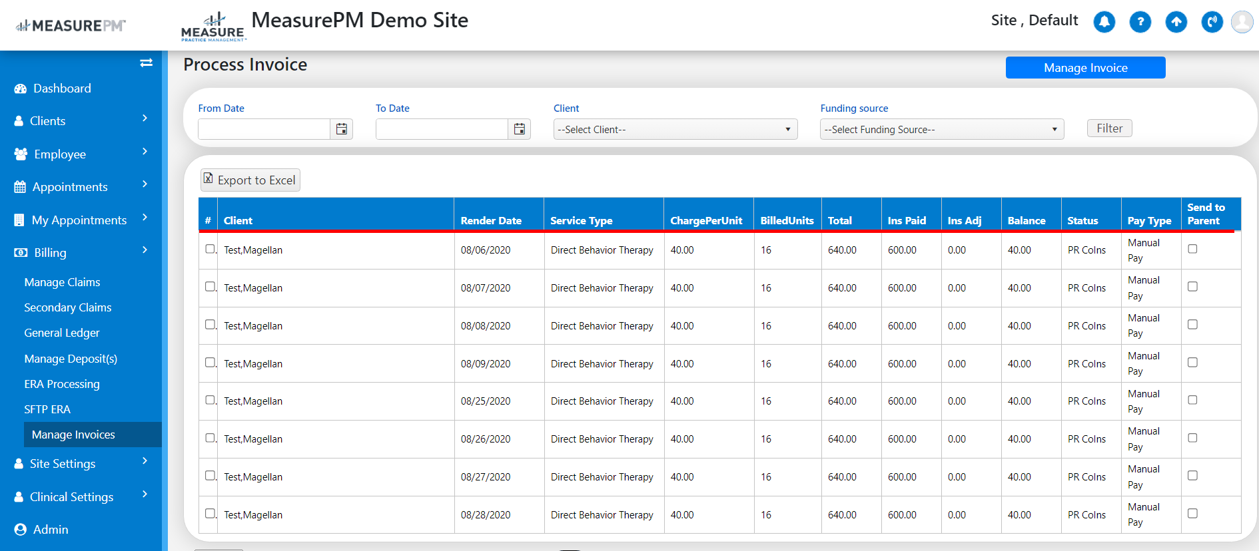This screenshot has height=551, width=1259.
Task: Collapse sidebar with the swap arrows icon
Action: [147, 63]
